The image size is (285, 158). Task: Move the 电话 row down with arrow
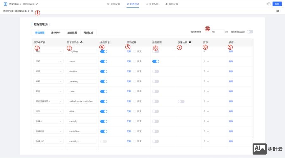(208, 71)
